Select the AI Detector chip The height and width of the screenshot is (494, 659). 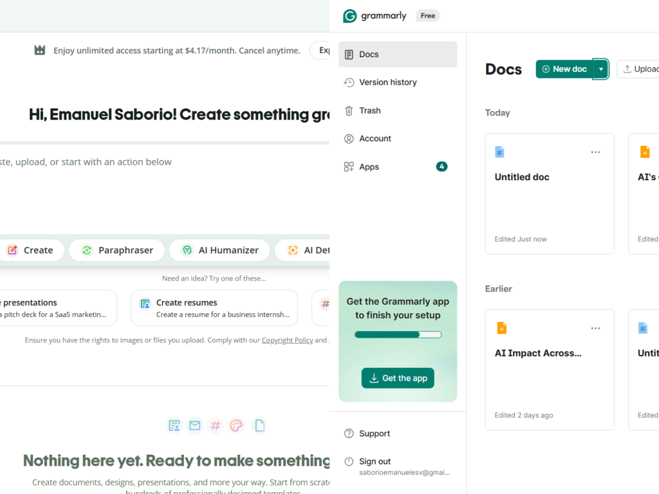[x=302, y=250]
